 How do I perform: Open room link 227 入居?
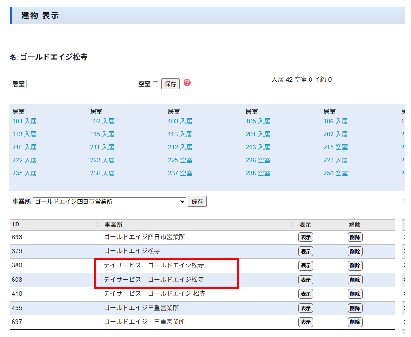pyautogui.click(x=336, y=160)
